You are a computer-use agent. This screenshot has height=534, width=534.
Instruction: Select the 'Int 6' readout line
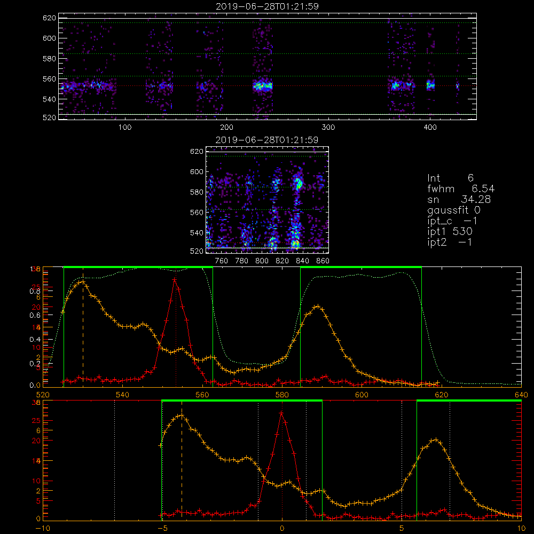(450, 178)
